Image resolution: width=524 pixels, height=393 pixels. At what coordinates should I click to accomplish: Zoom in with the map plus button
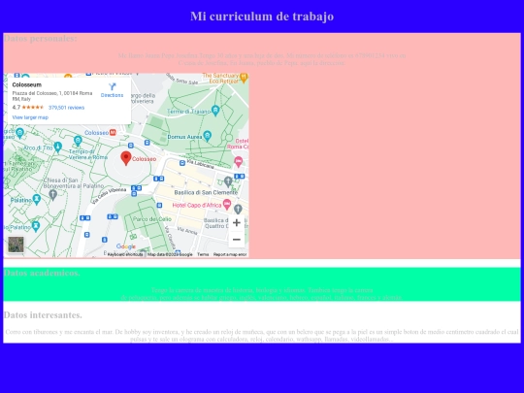(x=236, y=223)
